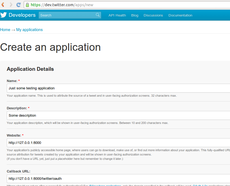Click the application Name field
230x186 pixels.
[118, 88]
